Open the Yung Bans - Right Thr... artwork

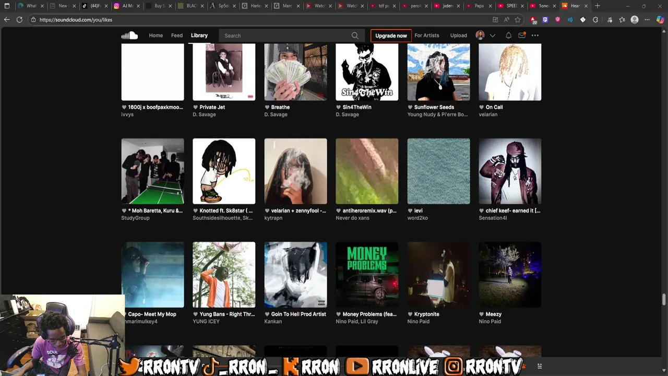pos(224,275)
